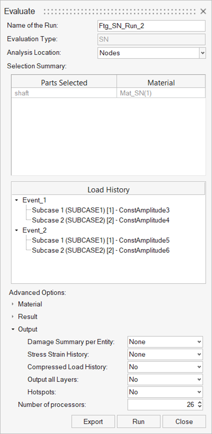The width and height of the screenshot is (212, 434).
Task: Select Subcase 1 ConstAmplitude3 entry
Action: [x=100, y=210]
